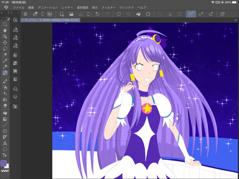Select the Fill bucket tool in the tool palette
This screenshot has width=239, height=179.
[5, 113]
